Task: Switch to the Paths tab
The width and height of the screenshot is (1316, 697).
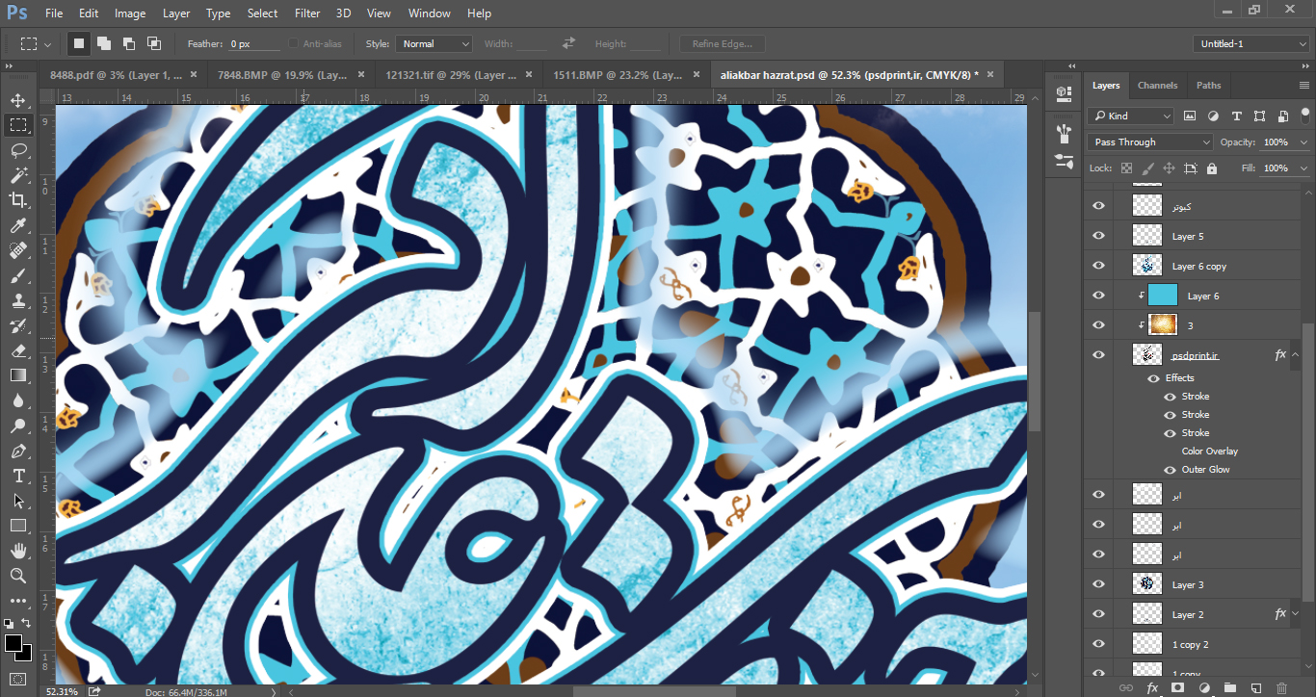Action: pyautogui.click(x=1209, y=86)
